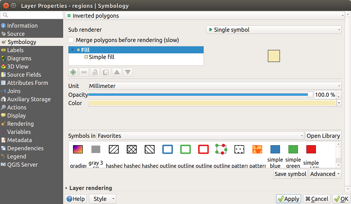
Task: Click the lock symbol layer padlock icon
Action: coord(95,72)
